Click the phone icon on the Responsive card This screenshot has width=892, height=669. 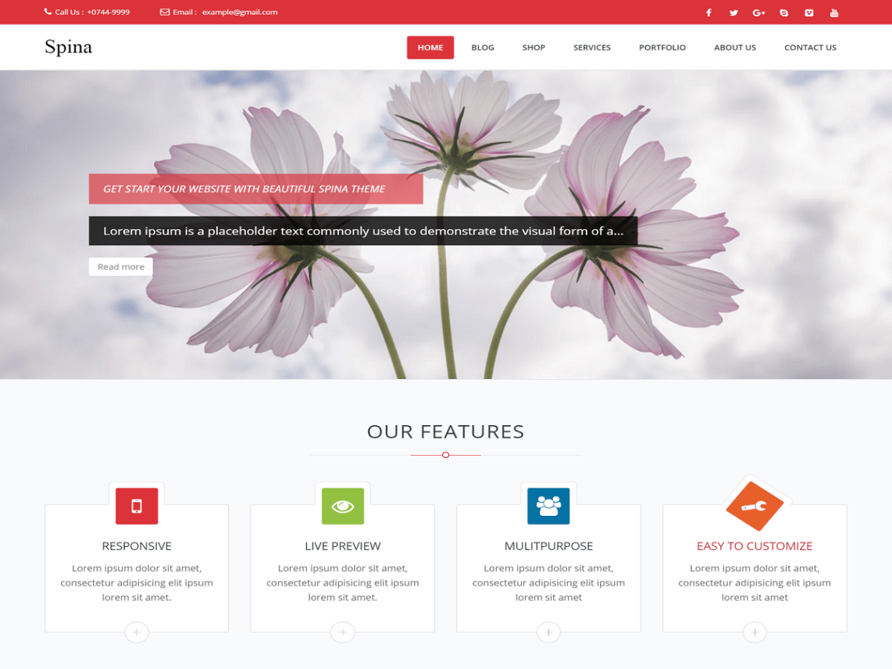[137, 506]
